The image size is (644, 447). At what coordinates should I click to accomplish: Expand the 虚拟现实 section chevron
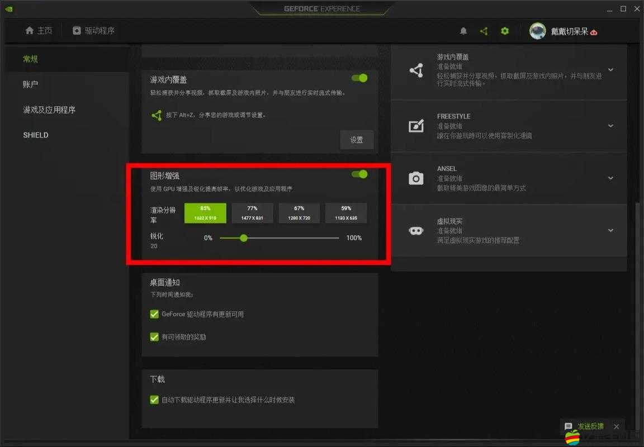tap(610, 230)
